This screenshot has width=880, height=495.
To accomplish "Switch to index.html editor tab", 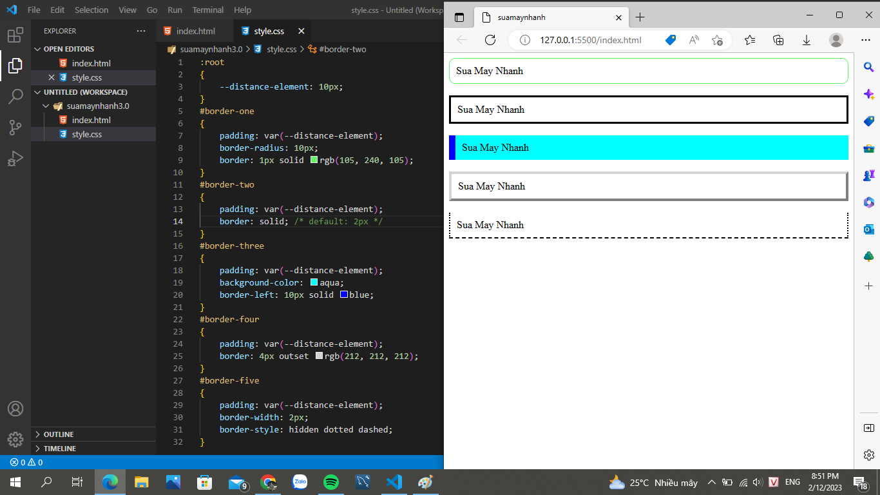I will pos(195,31).
